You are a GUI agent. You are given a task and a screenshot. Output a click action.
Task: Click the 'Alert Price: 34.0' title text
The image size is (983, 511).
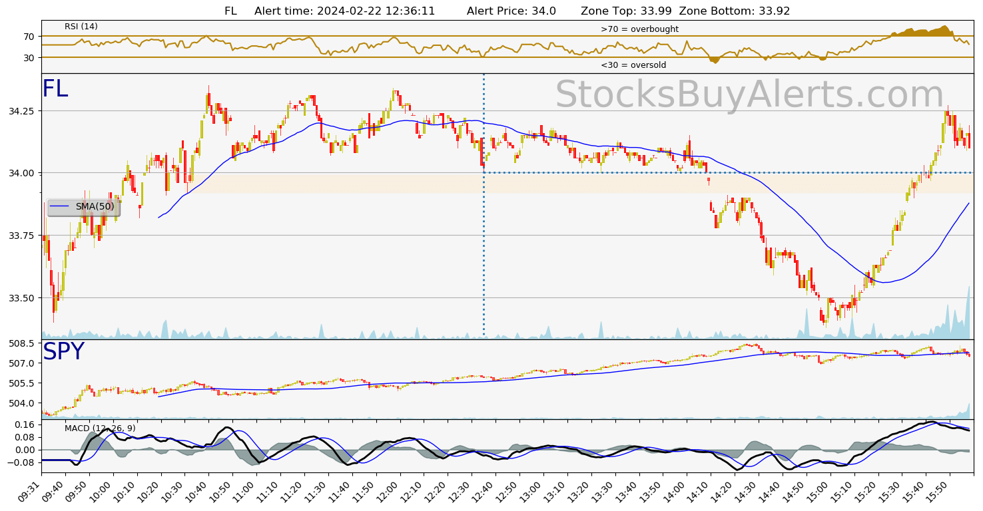pos(511,11)
